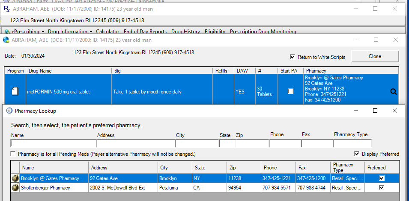Click the Shollenberger Pharmacy row icon

pyautogui.click(x=15, y=187)
